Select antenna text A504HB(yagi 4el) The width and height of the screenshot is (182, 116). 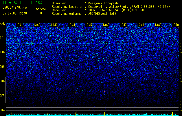tap(102, 14)
